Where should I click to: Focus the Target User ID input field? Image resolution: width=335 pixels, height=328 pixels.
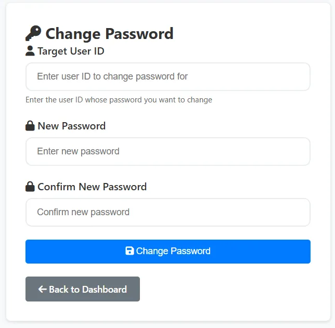tap(167, 77)
